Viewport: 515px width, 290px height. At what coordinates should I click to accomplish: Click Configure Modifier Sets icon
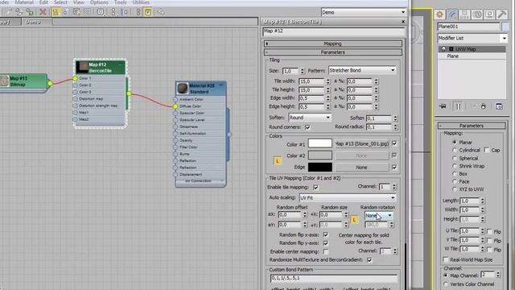499,106
